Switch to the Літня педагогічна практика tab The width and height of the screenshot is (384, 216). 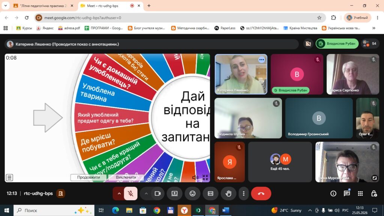point(43,6)
